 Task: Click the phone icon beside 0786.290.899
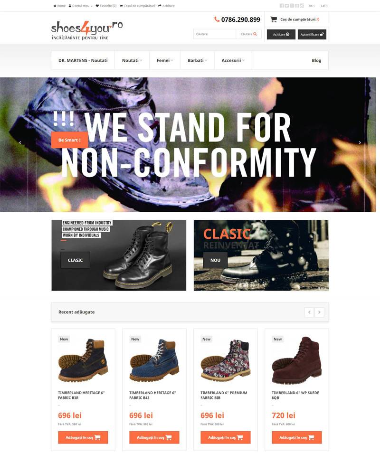pyautogui.click(x=217, y=19)
